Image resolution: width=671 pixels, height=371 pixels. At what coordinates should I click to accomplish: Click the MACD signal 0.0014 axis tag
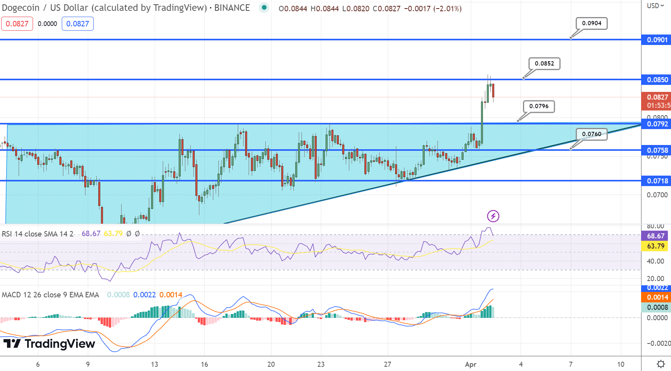656,297
